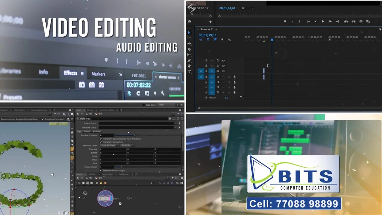Select the Razor tool
Screen dimensions: 382x215
click(189, 49)
